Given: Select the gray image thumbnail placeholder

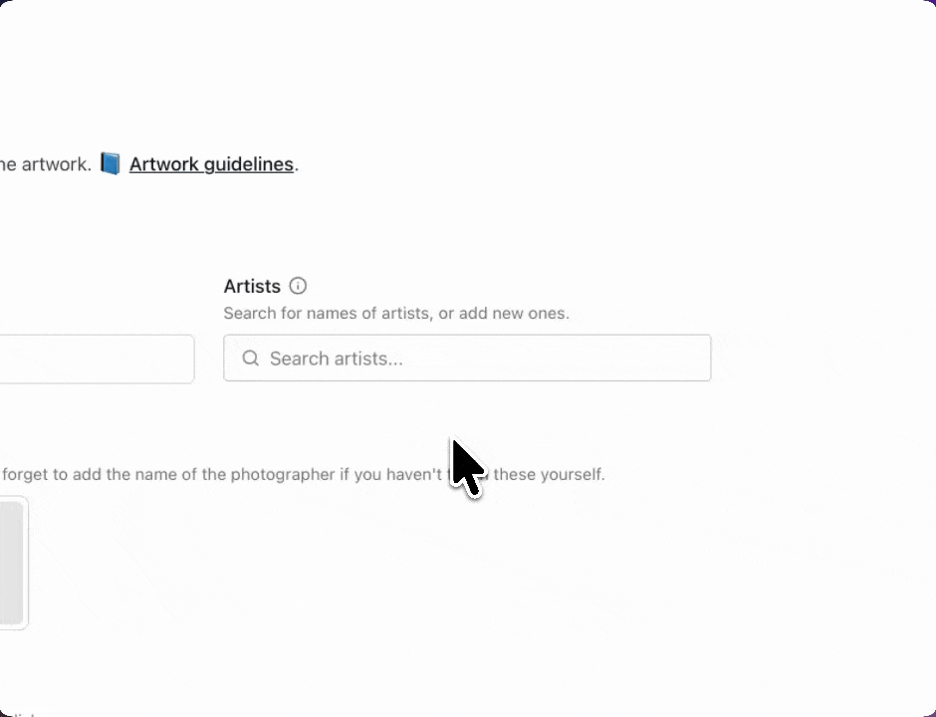Looking at the screenshot, I should (x=12, y=563).
